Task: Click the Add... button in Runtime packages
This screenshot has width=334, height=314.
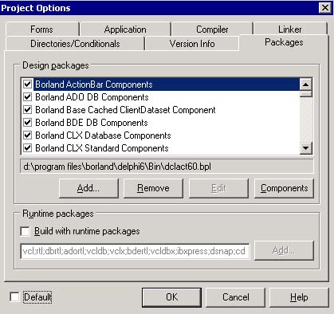Action: pyautogui.click(x=284, y=250)
